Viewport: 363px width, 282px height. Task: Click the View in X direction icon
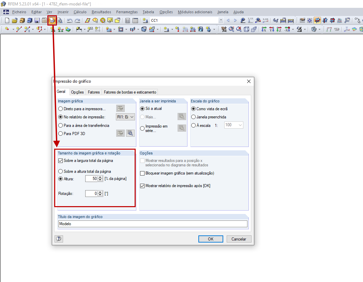(x=264, y=29)
